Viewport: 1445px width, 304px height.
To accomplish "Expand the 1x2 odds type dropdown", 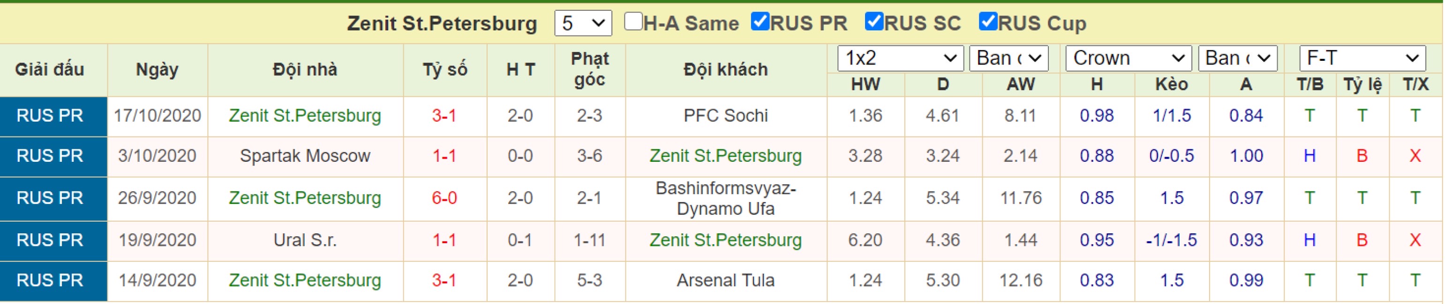I will (900, 58).
